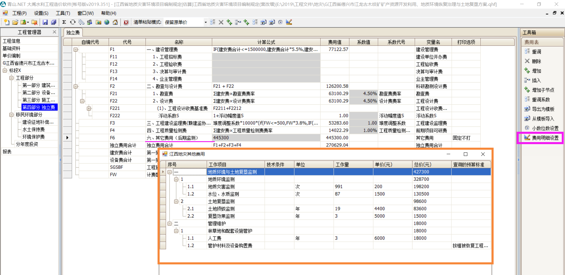Click the 删除 icon in toolbox panel
Image resolution: width=565 pixels, height=275 pixels.
pyautogui.click(x=527, y=61)
